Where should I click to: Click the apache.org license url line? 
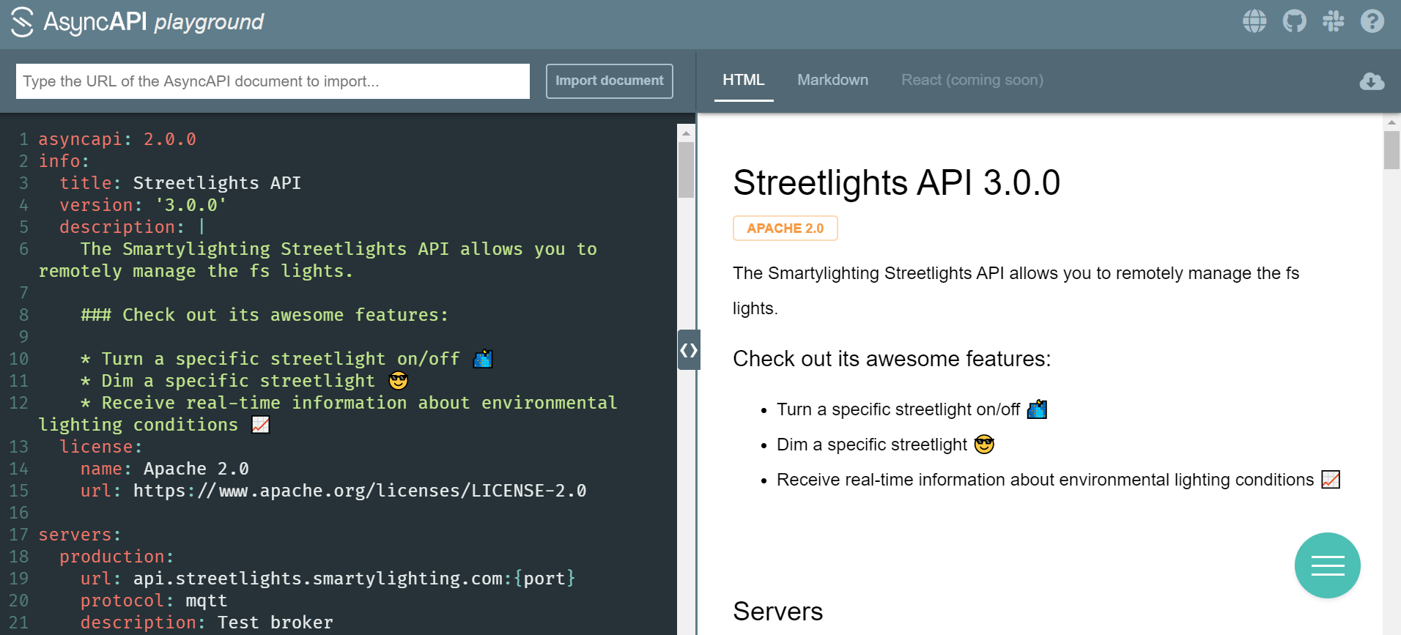coord(333,491)
